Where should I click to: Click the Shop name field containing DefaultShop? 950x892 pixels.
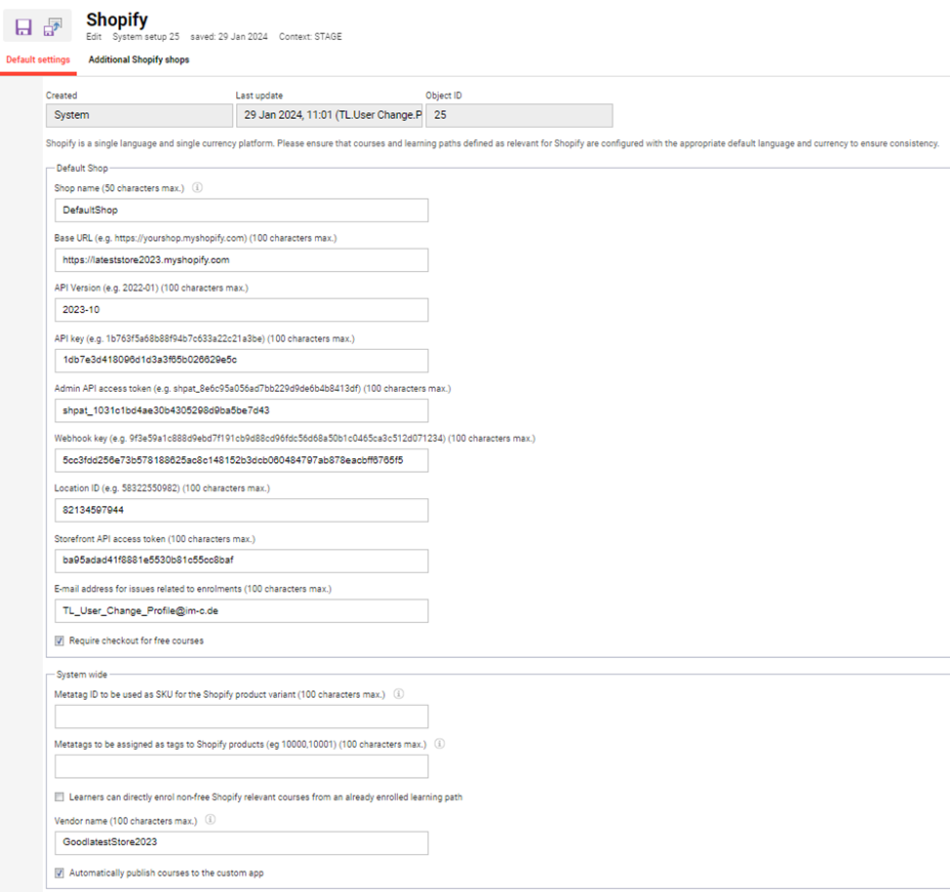tap(241, 211)
